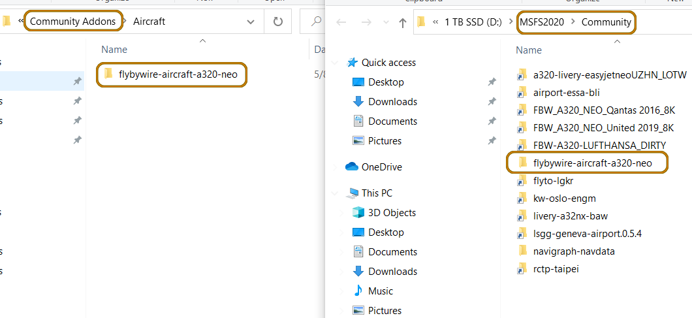The height and width of the screenshot is (318, 692).
Task: Click the Back arrow in right window
Action: click(341, 23)
